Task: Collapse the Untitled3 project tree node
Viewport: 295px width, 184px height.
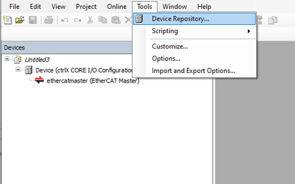Action: pyautogui.click(x=7, y=59)
